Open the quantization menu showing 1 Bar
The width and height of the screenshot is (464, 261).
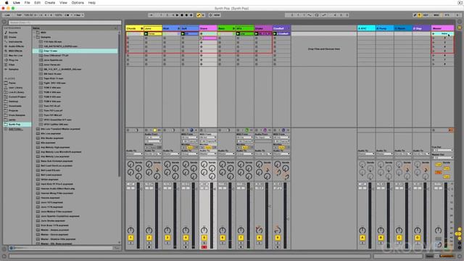click(79, 14)
